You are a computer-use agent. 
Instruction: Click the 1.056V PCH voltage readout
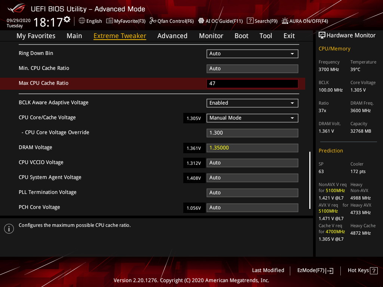click(194, 208)
